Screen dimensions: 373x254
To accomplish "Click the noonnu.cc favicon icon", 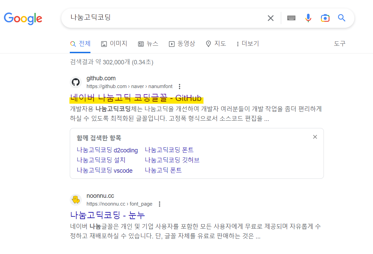I will click(76, 200).
